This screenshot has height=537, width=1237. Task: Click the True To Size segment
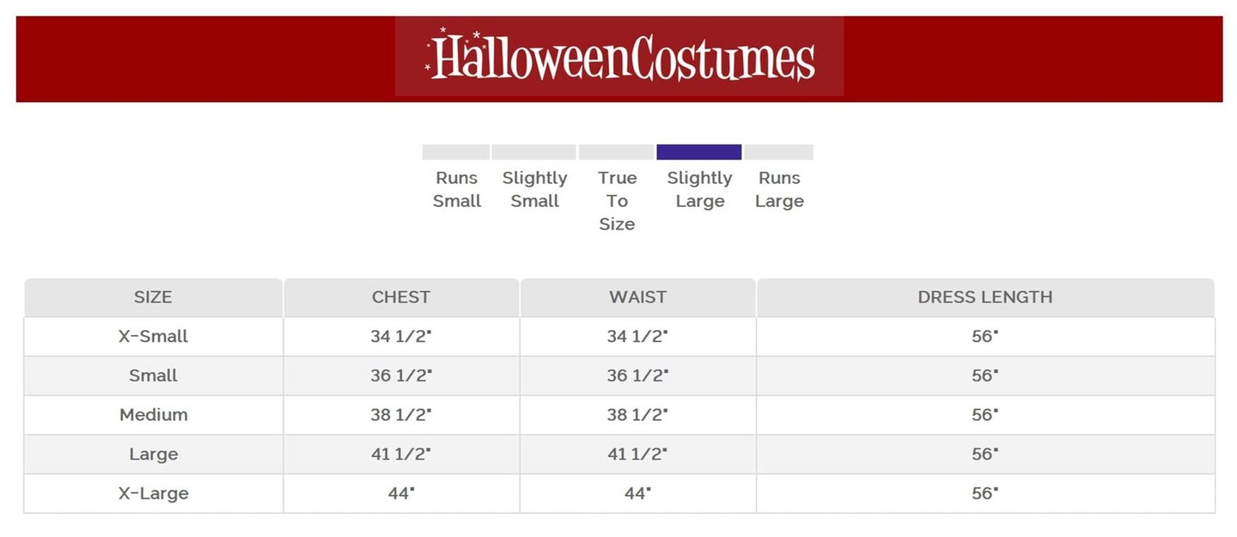(x=616, y=152)
